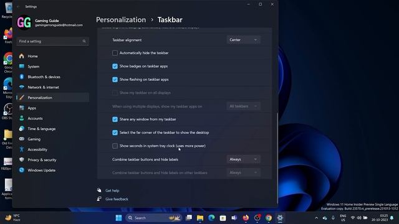Image resolution: width=399 pixels, height=224 pixels.
Task: Click the Settings gear taskbar icon
Action: 280,218
